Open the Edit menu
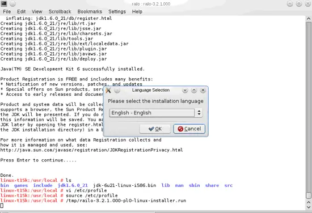The image size is (312, 213). pos(22,12)
